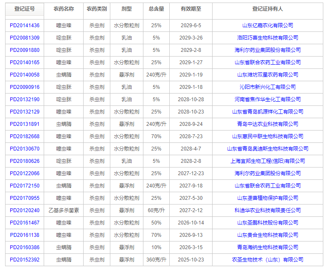Open 海利尔药业集团 holder in PD20091880 row
Image resolution: width=325 pixels, height=267 pixels.
coord(268,50)
